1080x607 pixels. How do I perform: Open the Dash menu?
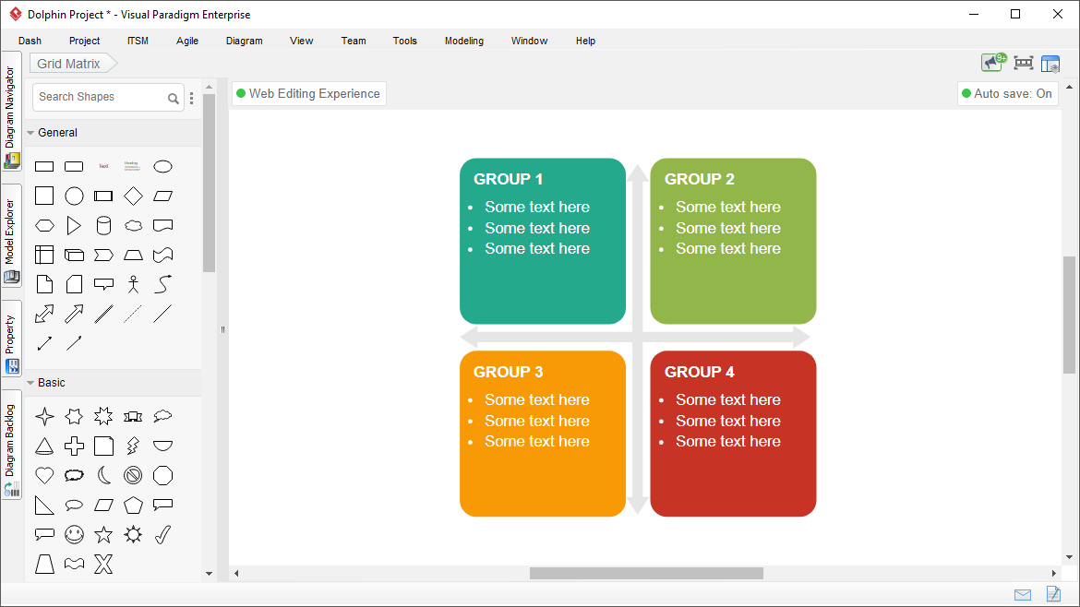[x=30, y=41]
